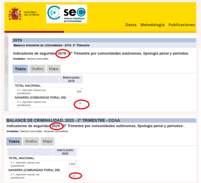Click the Enero-junio 2019 column header

(x=71, y=79)
